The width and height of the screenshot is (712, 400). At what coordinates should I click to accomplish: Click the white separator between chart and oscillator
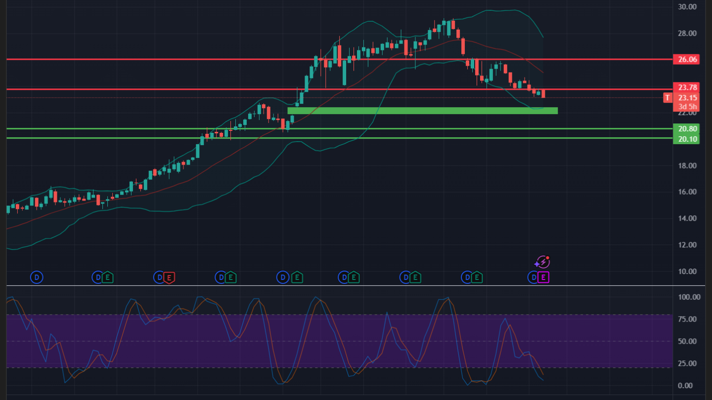tap(346, 286)
